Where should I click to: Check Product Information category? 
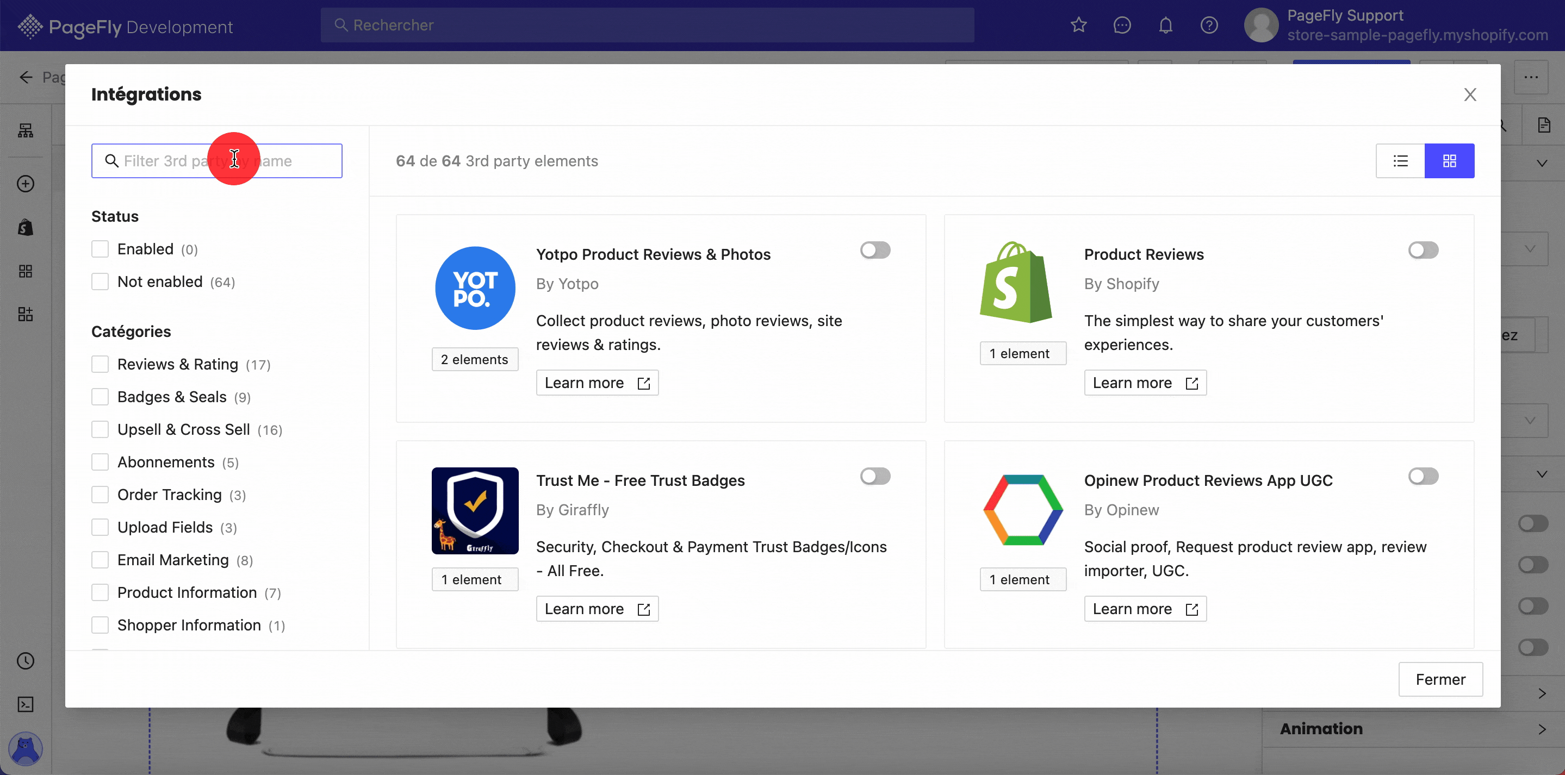[x=100, y=593]
